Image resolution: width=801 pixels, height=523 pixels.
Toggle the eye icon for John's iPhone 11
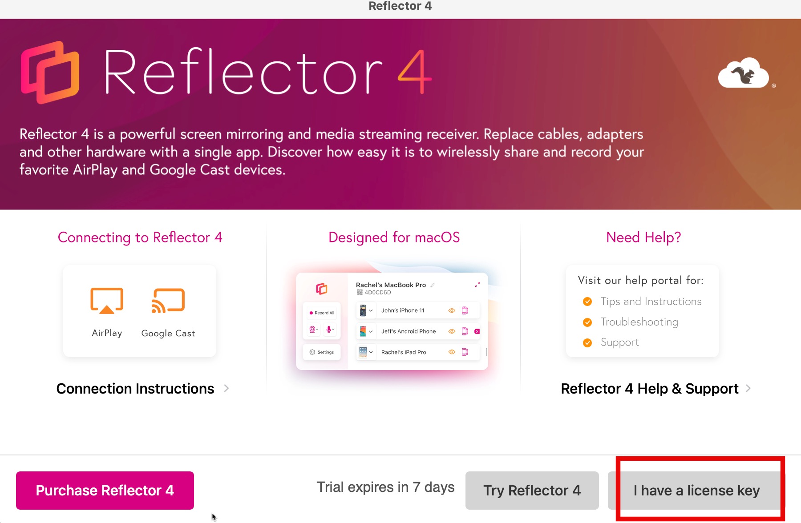[x=452, y=310]
